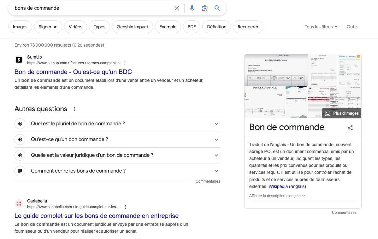This screenshot has height=239, width=378.
Task: Open the three-dot menu beside the Carlabella URL
Action: coord(126,207)
